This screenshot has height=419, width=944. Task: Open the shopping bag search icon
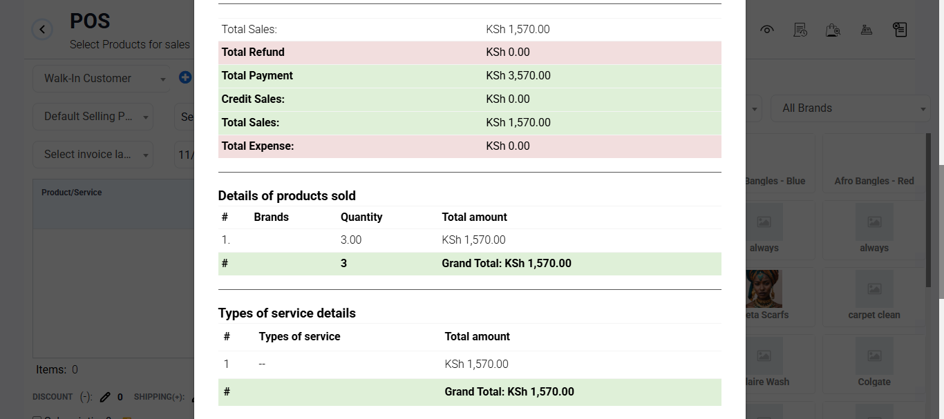pyautogui.click(x=833, y=30)
